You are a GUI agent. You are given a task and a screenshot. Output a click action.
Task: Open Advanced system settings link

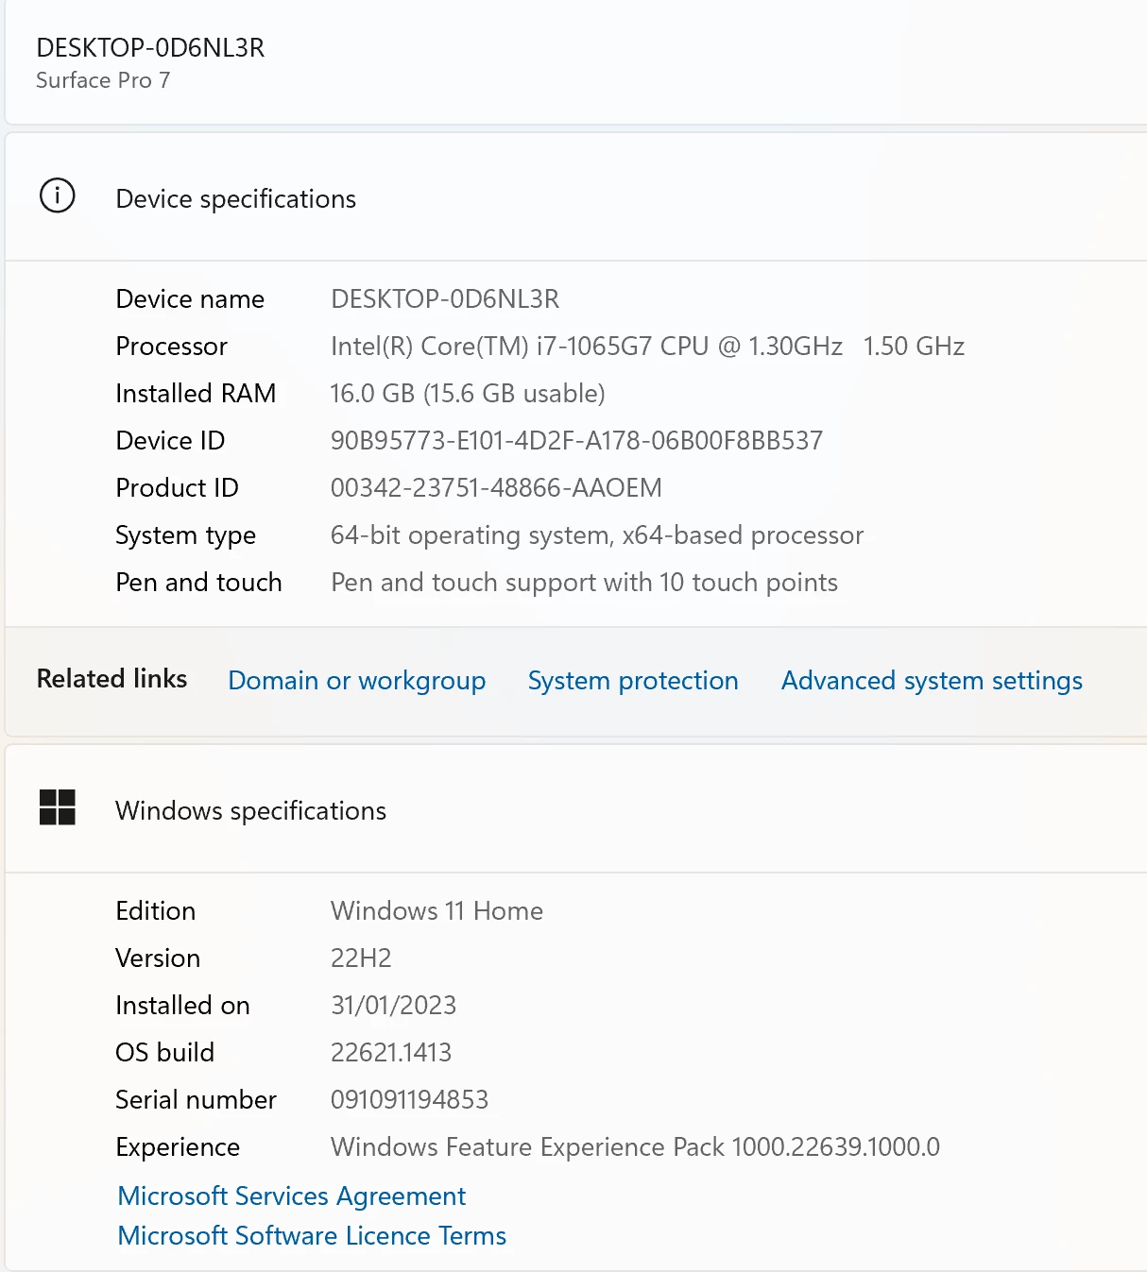click(932, 680)
